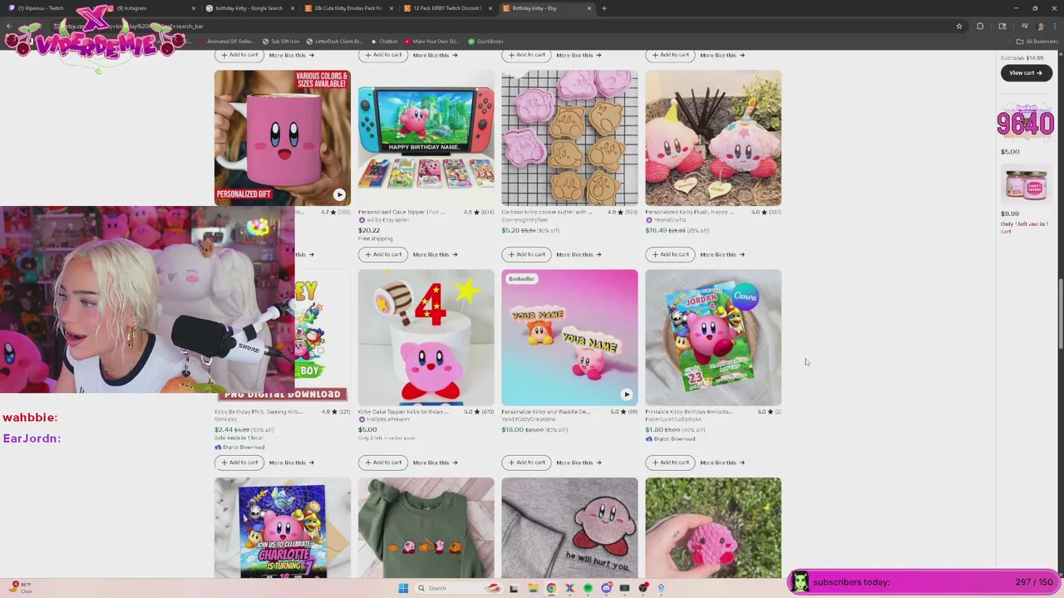This screenshot has width=1064, height=598.
Task: Open the Kirby plush with party hat image
Action: tap(713, 137)
